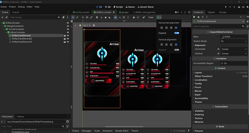Viewport: 249px width, 133px height.
Task: Open the drifter_card_general scene tab
Action: click(144, 12)
